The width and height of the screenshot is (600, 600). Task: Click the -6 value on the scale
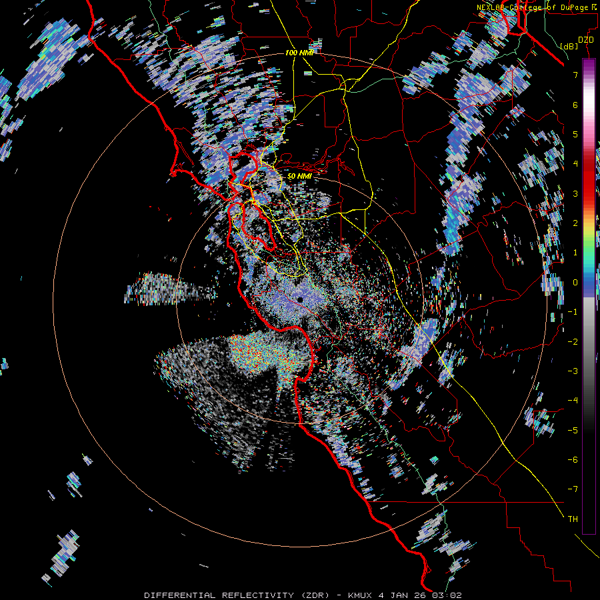click(x=573, y=460)
